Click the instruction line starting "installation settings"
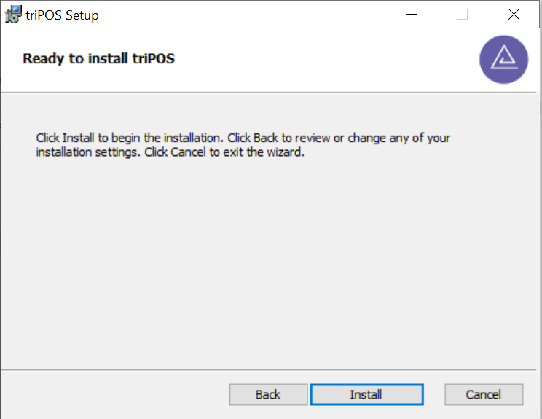 point(170,152)
